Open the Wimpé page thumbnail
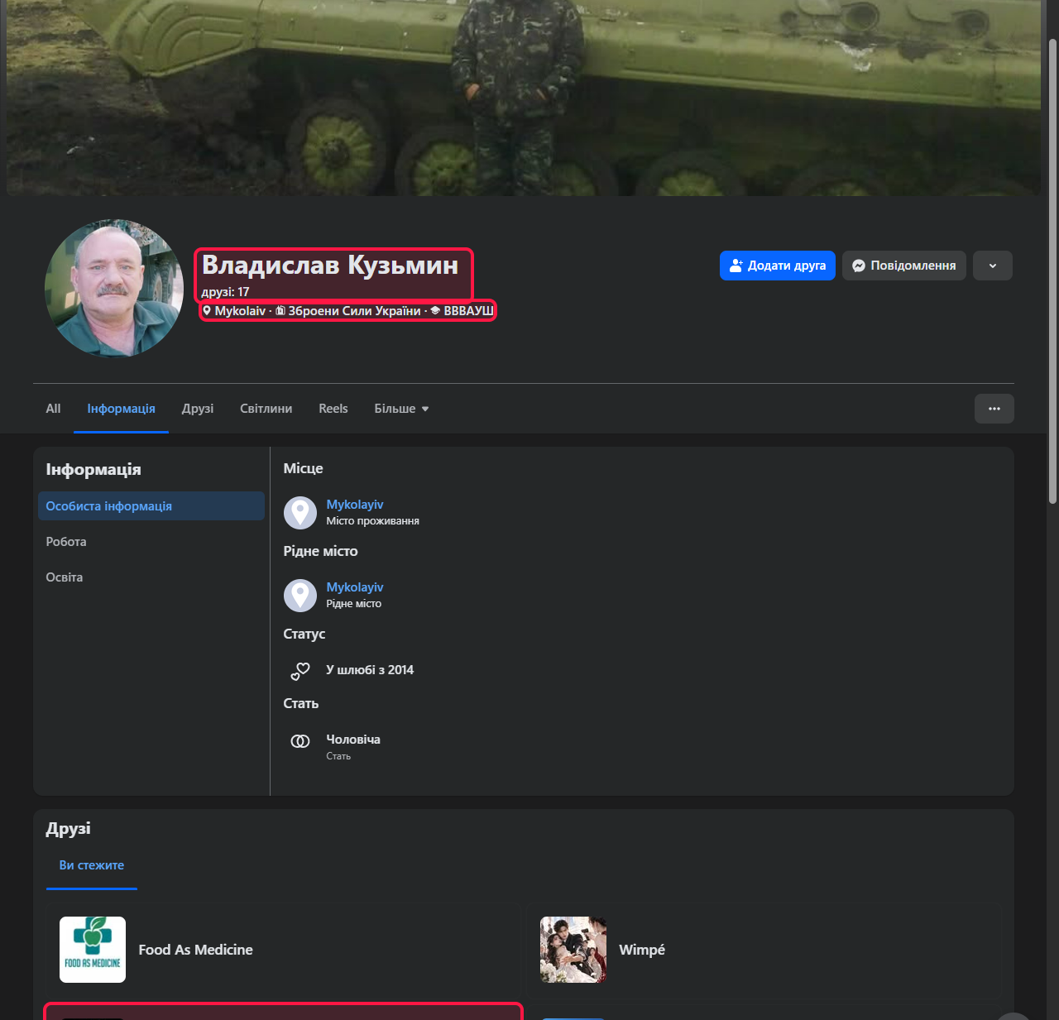 [573, 950]
